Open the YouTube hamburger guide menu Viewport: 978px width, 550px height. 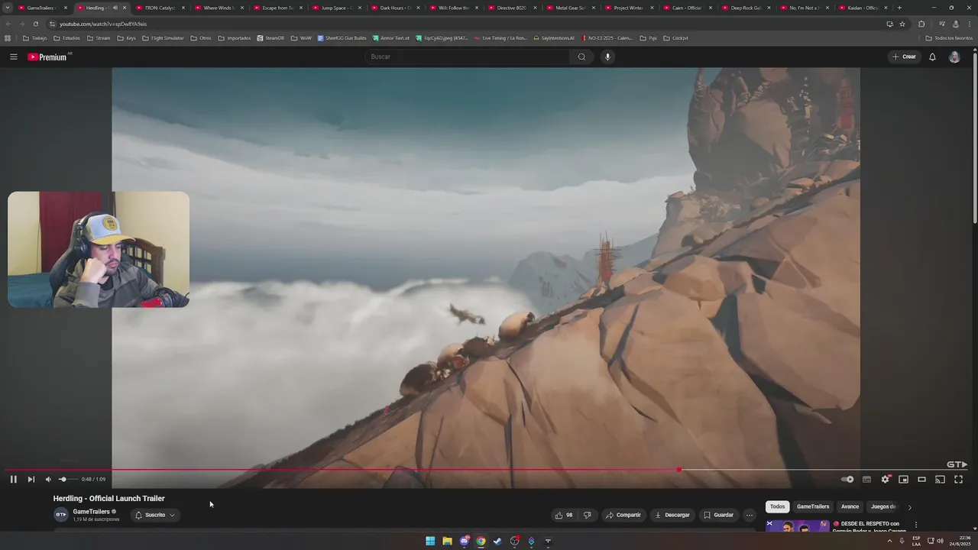pos(13,57)
